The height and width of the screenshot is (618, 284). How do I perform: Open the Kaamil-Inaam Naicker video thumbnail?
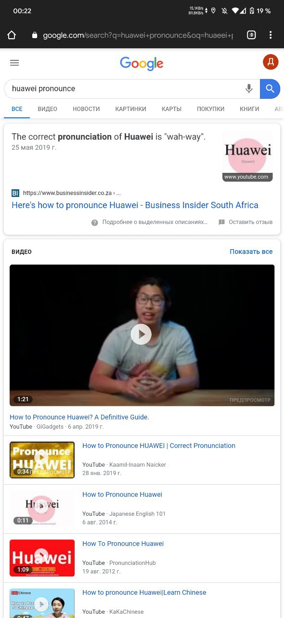42,460
